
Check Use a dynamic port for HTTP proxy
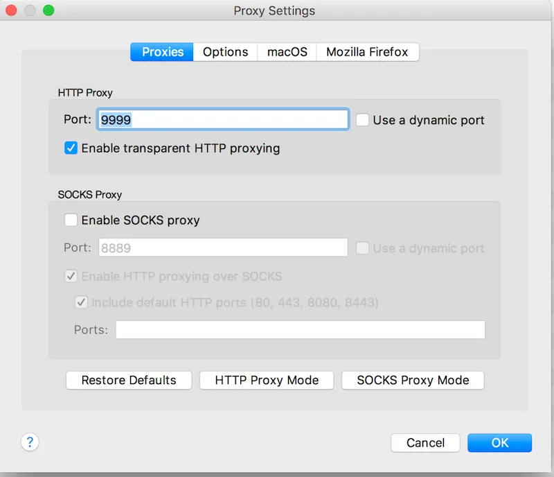point(363,120)
